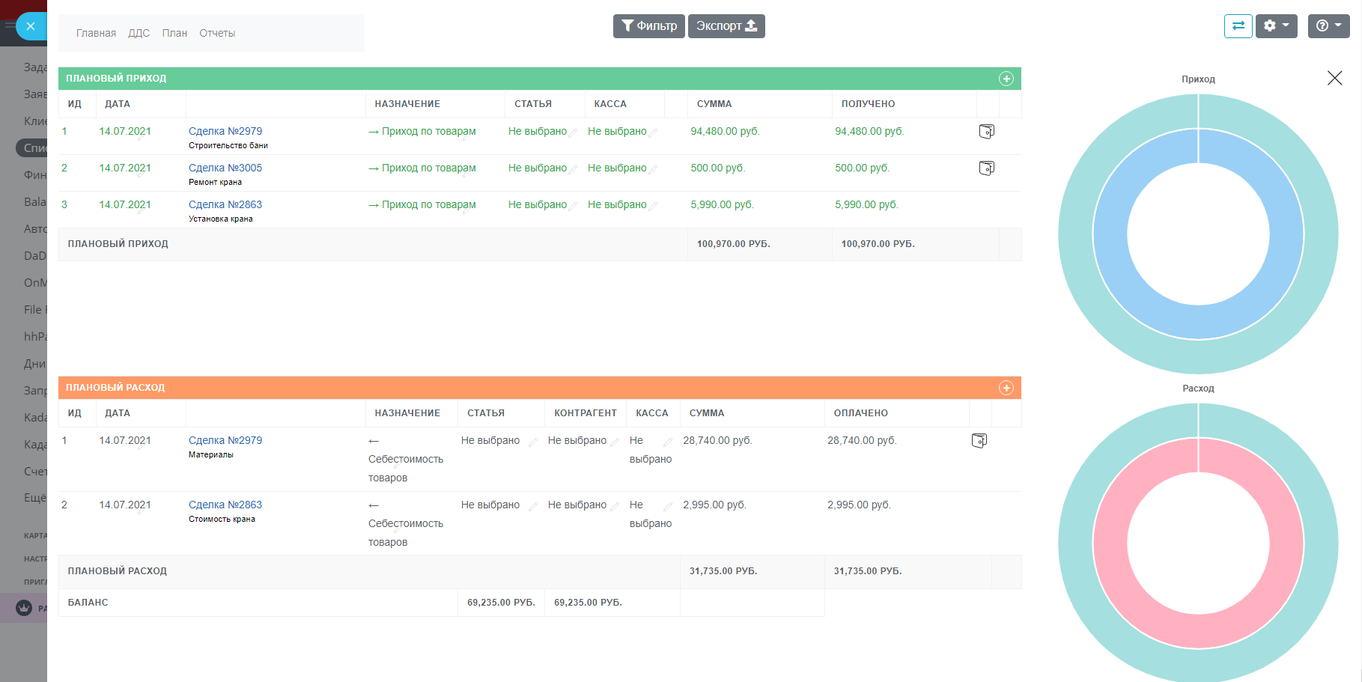Open the Отчеты tab
This screenshot has height=682, width=1362.
coord(217,33)
